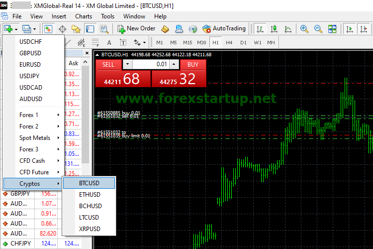Select the Equidistant Channel tool
The image size is (373, 249).
pos(82,43)
